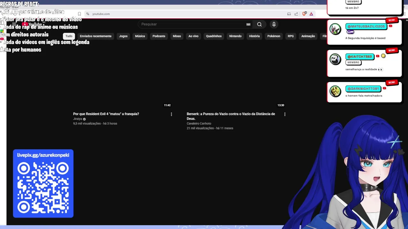Image resolution: width=408 pixels, height=229 pixels.
Task: Click the 11:42 video duration badge
Action: pyautogui.click(x=167, y=105)
